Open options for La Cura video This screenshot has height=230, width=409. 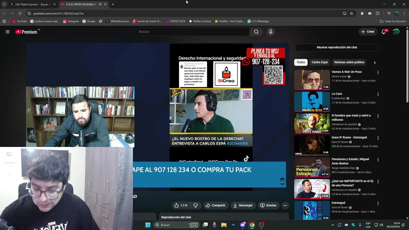378,95
